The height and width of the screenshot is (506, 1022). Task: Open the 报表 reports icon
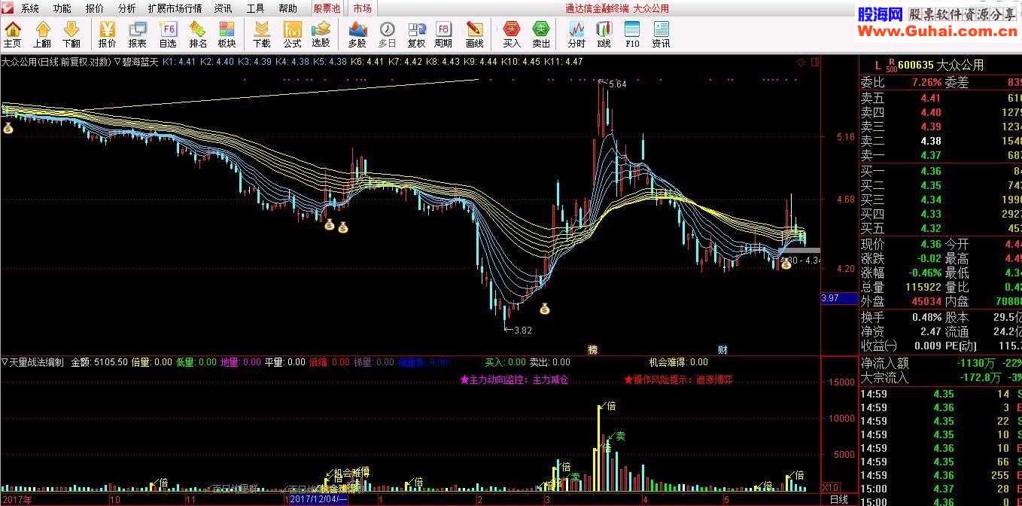coord(138,34)
